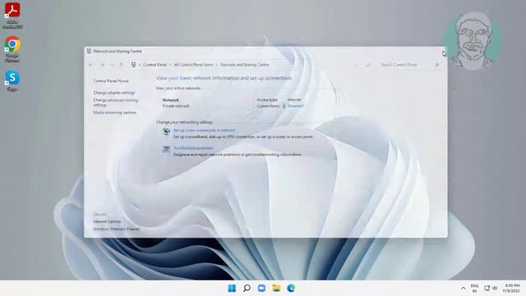Open the Windows Start menu

tap(232, 288)
